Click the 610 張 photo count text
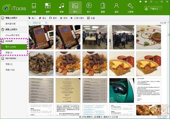This screenshot has width=170, height=119. 163,23
